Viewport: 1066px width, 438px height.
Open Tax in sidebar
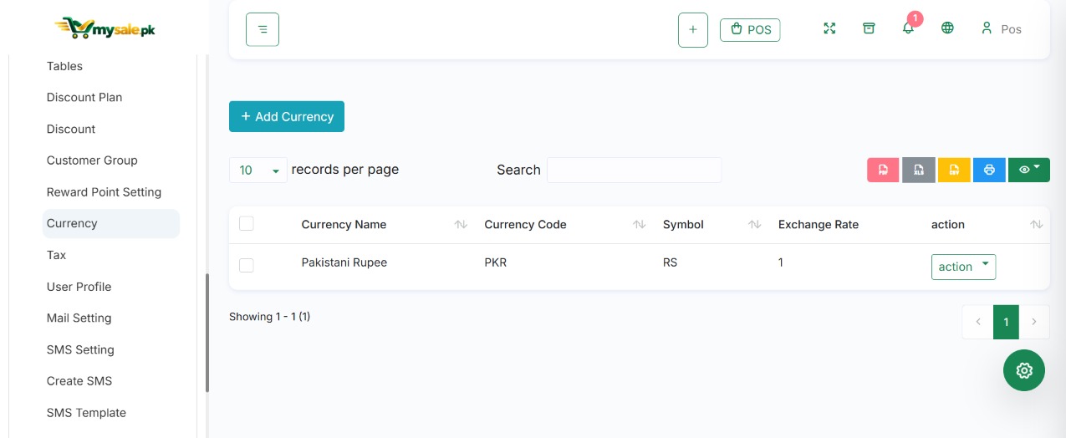pyautogui.click(x=56, y=255)
